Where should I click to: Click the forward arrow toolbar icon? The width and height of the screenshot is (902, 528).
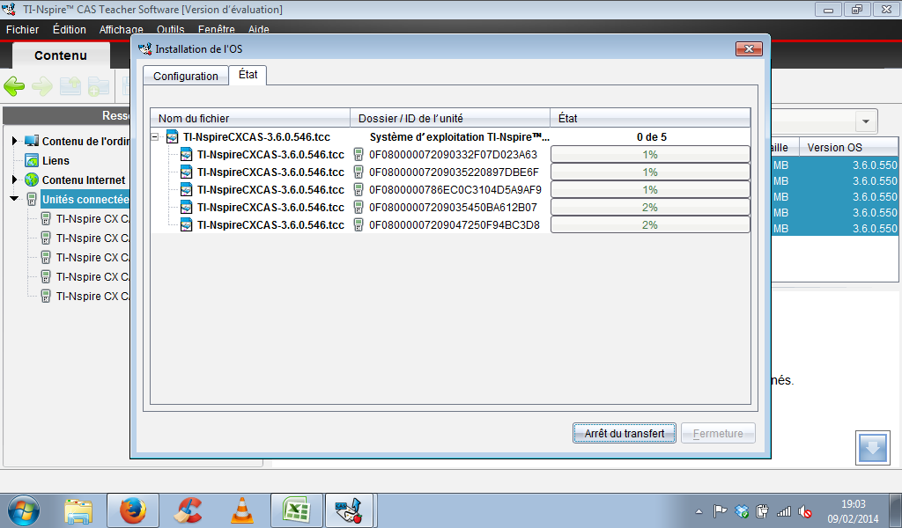click(x=42, y=87)
